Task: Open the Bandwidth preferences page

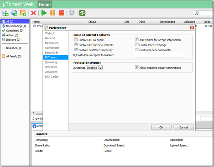Action: [x=51, y=52]
